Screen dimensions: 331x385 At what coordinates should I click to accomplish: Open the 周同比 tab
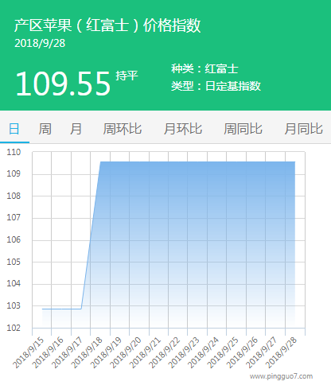[243, 129]
